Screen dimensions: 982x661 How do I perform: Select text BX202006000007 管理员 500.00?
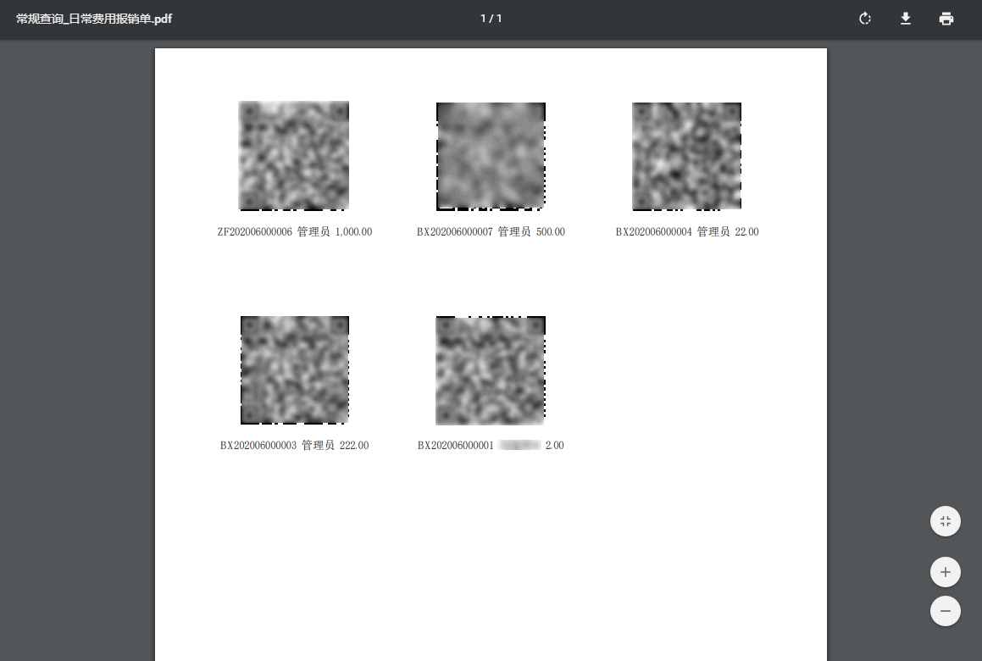[x=491, y=232]
